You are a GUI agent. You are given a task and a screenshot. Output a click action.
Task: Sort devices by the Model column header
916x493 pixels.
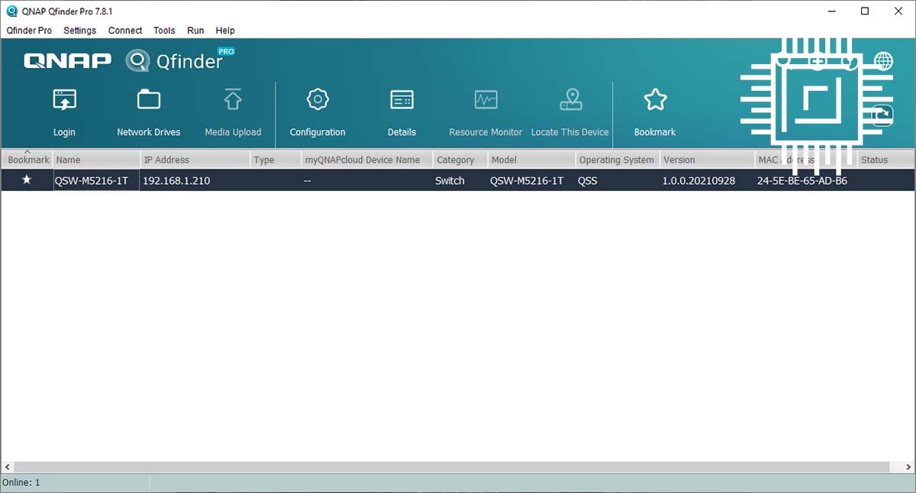pyautogui.click(x=531, y=159)
